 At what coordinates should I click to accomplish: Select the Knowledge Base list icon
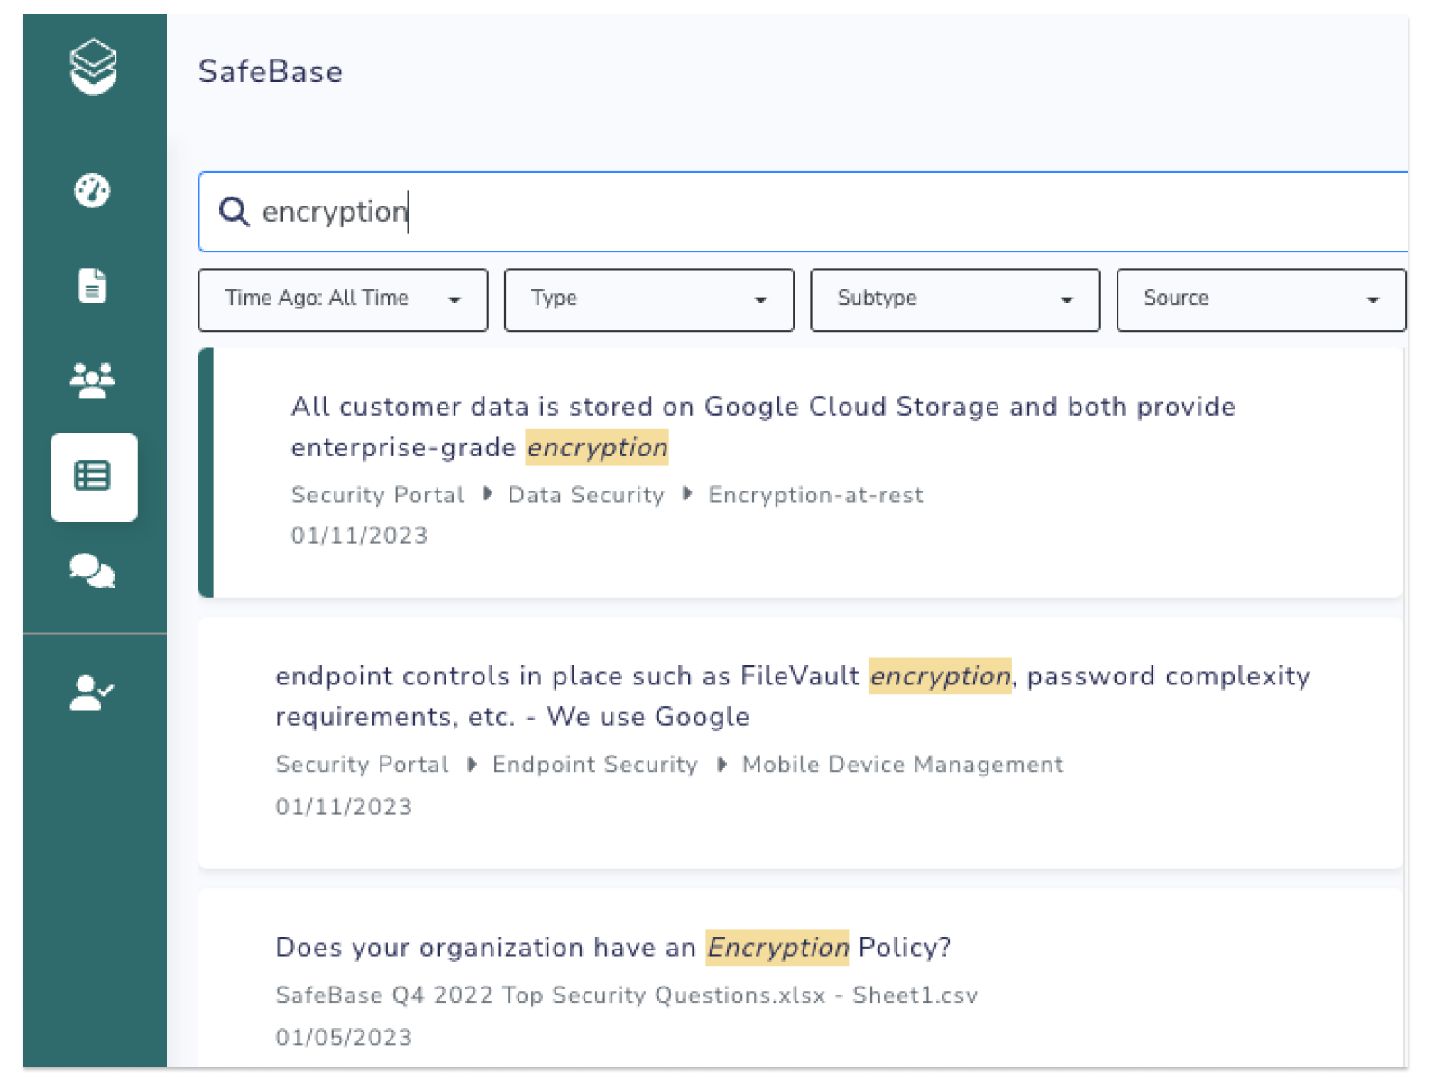point(94,477)
